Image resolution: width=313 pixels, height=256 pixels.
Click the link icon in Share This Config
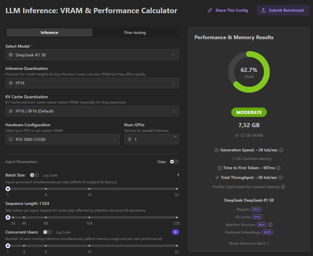210,10
